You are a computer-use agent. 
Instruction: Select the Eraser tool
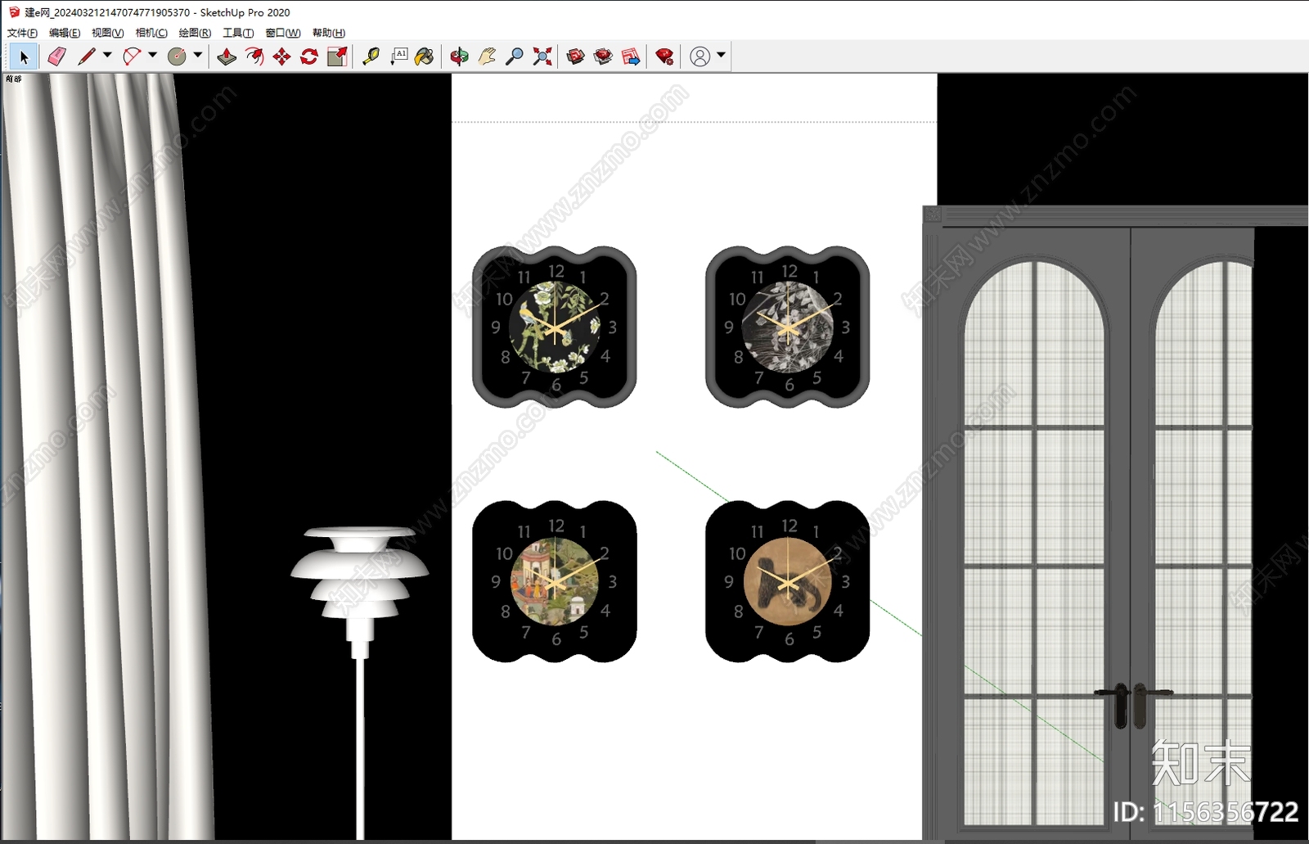56,56
